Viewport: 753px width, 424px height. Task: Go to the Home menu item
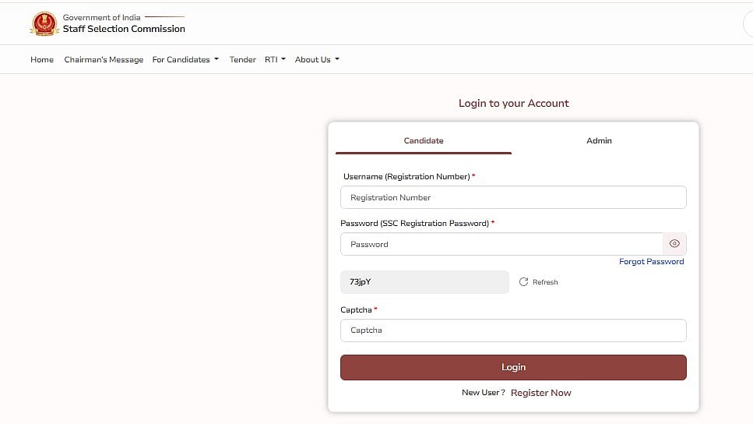pos(42,60)
